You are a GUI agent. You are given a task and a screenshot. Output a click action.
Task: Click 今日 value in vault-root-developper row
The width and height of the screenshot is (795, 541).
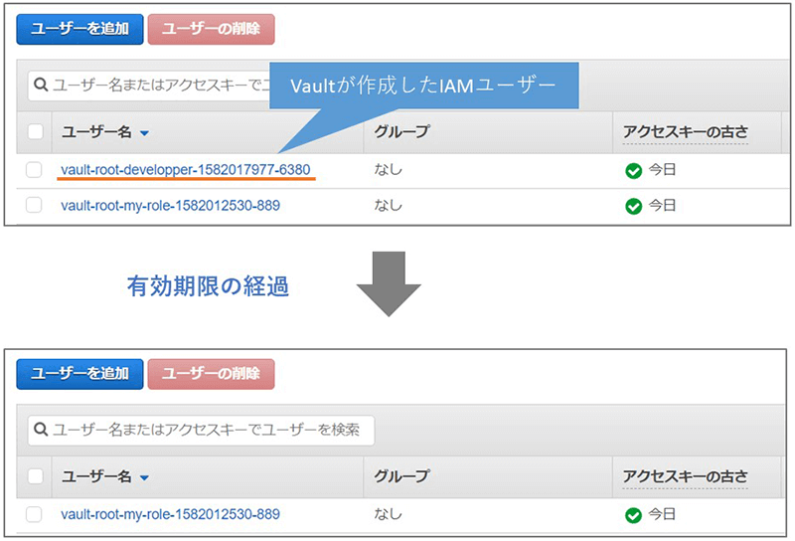(662, 169)
